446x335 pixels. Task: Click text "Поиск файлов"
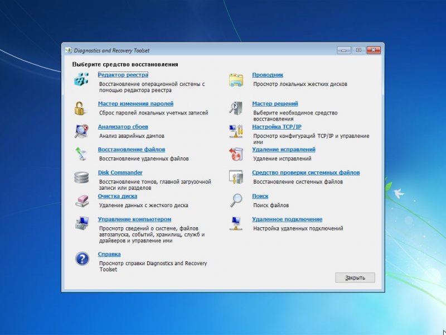271,205
